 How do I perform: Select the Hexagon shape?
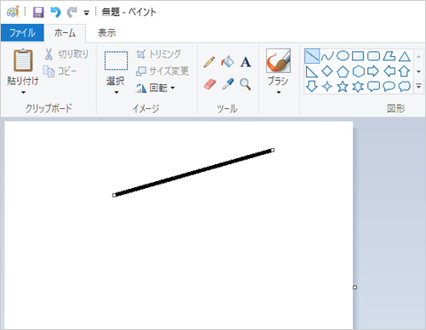tap(358, 71)
